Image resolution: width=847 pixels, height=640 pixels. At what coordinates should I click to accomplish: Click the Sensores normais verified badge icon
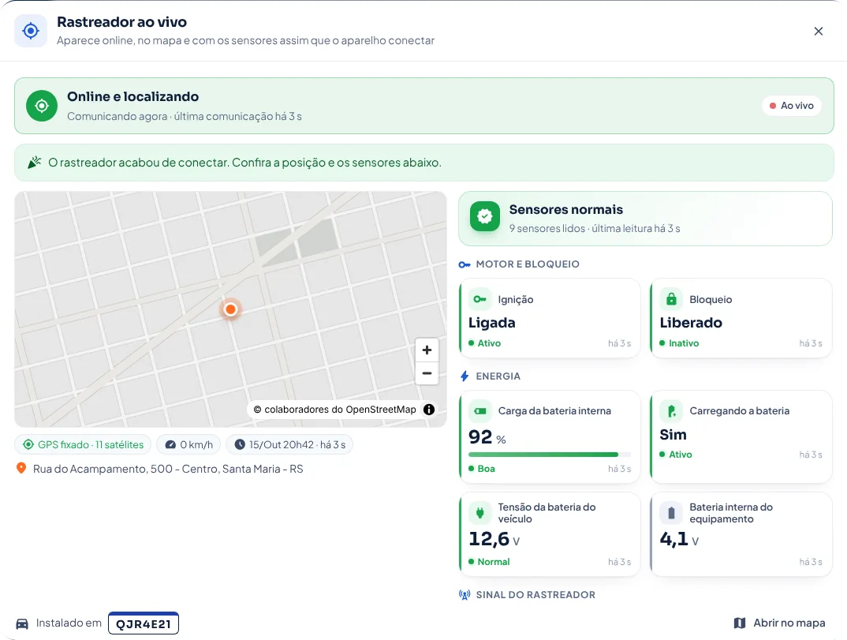click(484, 216)
